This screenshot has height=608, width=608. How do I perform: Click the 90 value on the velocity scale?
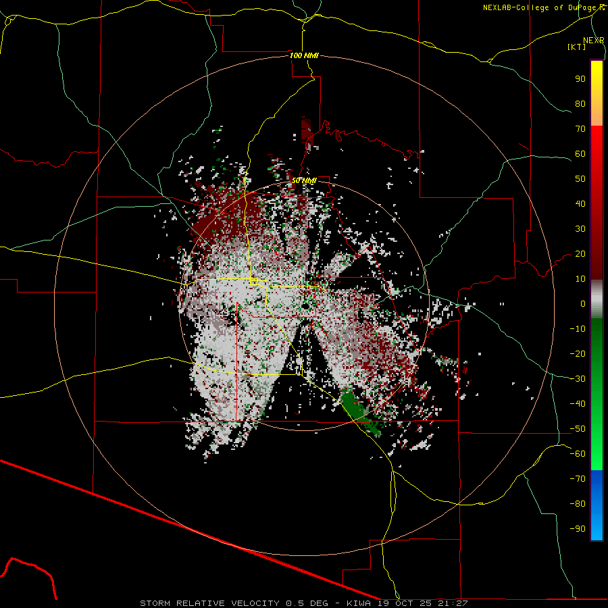click(580, 79)
